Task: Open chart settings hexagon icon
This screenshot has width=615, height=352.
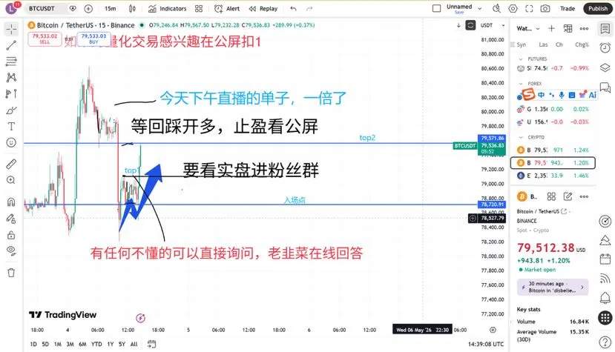Action: pos(513,9)
